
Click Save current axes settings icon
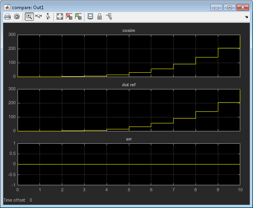[69, 16]
